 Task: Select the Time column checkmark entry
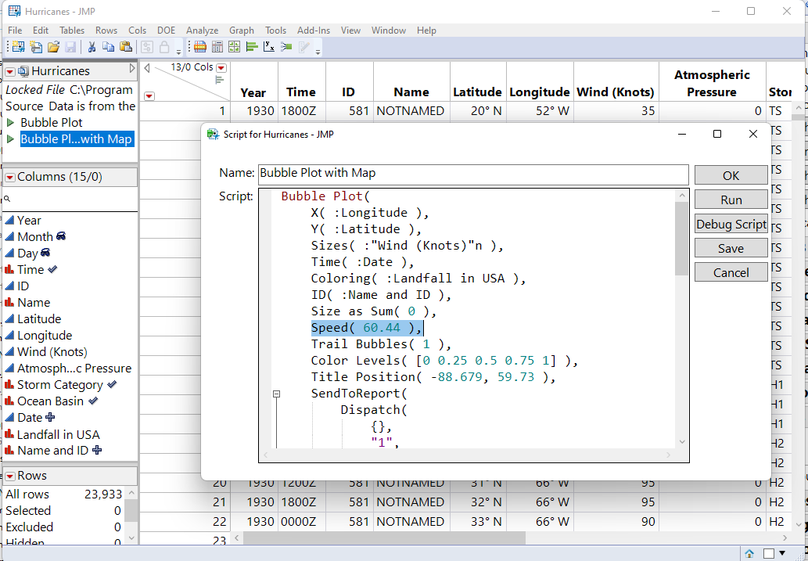pos(31,269)
